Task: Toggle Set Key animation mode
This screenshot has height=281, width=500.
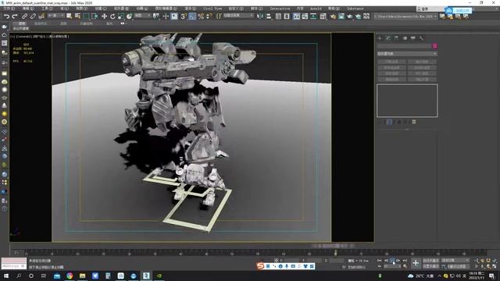Action: [430, 266]
